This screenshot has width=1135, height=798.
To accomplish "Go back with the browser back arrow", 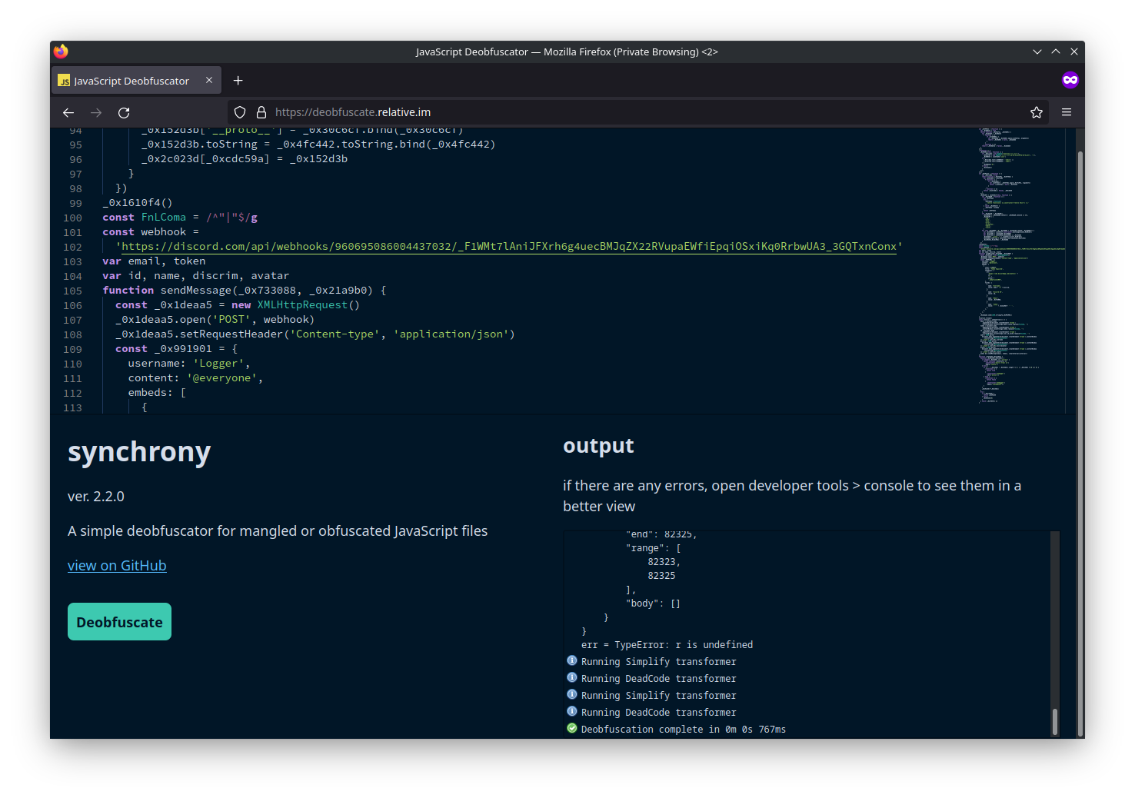I will [68, 112].
